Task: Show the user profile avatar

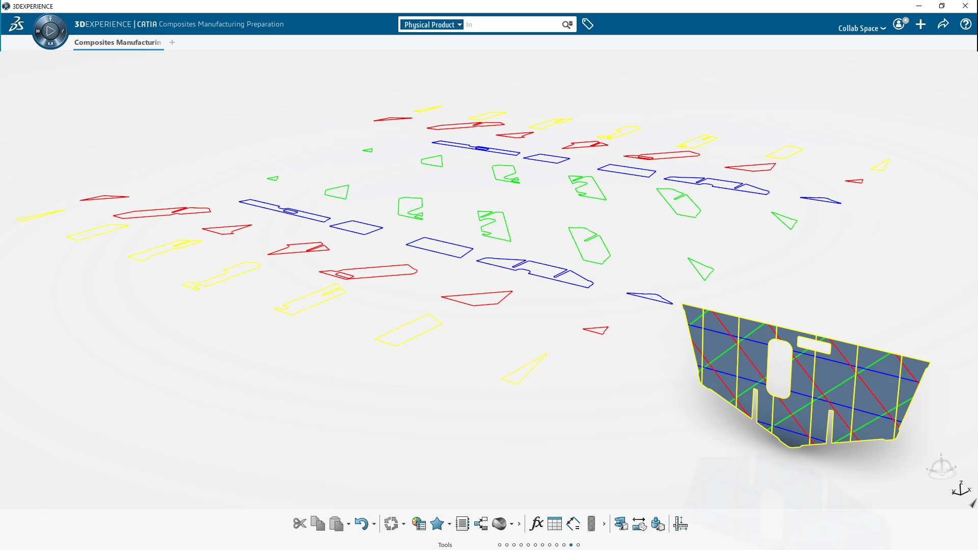Action: 899,24
